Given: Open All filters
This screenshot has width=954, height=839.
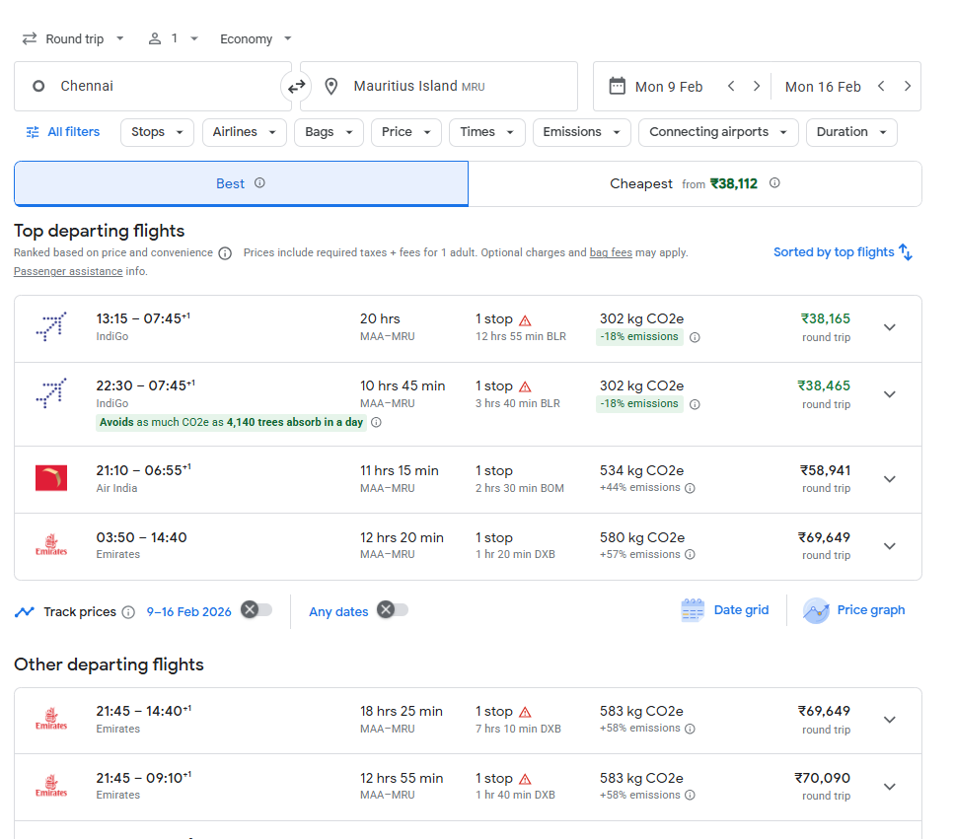Looking at the screenshot, I should click(62, 131).
